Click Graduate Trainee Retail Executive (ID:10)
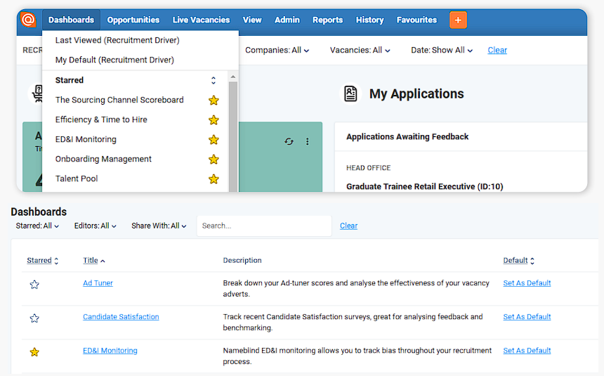This screenshot has width=604, height=376. tap(424, 187)
